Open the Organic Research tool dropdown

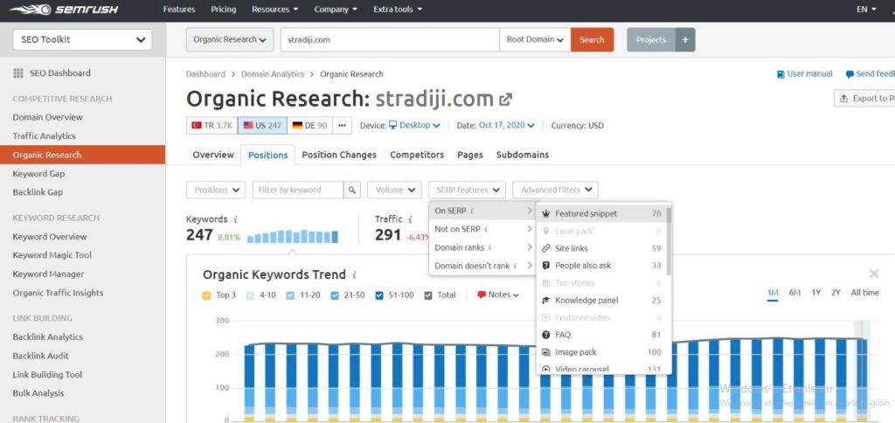(230, 40)
